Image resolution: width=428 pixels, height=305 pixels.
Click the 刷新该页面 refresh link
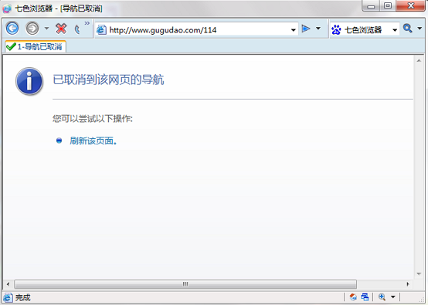click(93, 141)
